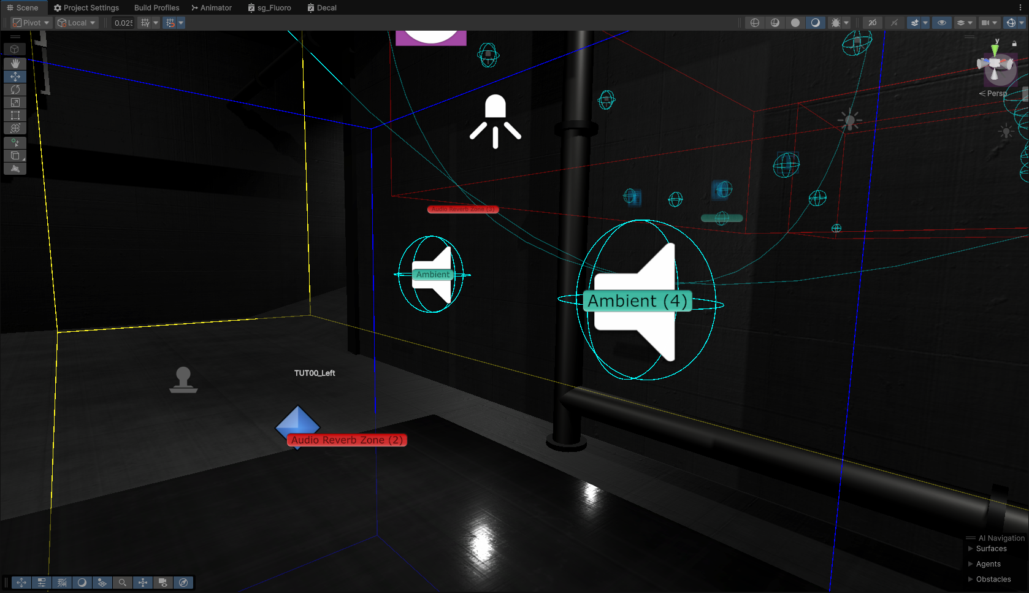Toggle the scene view projection lock icon

[1014, 44]
